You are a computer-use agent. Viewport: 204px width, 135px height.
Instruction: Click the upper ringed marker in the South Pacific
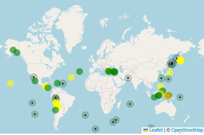pyautogui.click(x=32, y=103)
